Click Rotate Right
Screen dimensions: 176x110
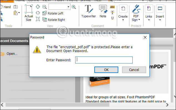pos(54,20)
